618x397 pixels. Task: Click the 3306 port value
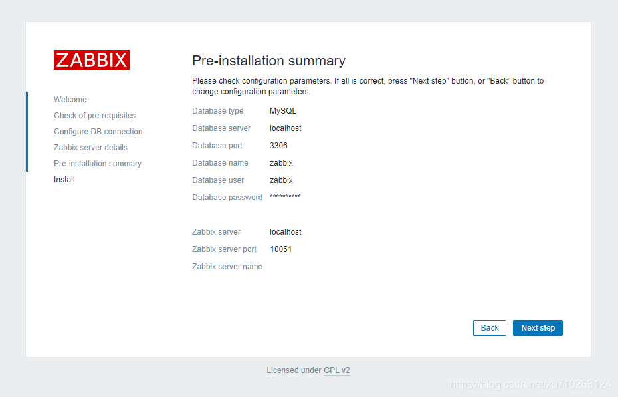pos(278,146)
